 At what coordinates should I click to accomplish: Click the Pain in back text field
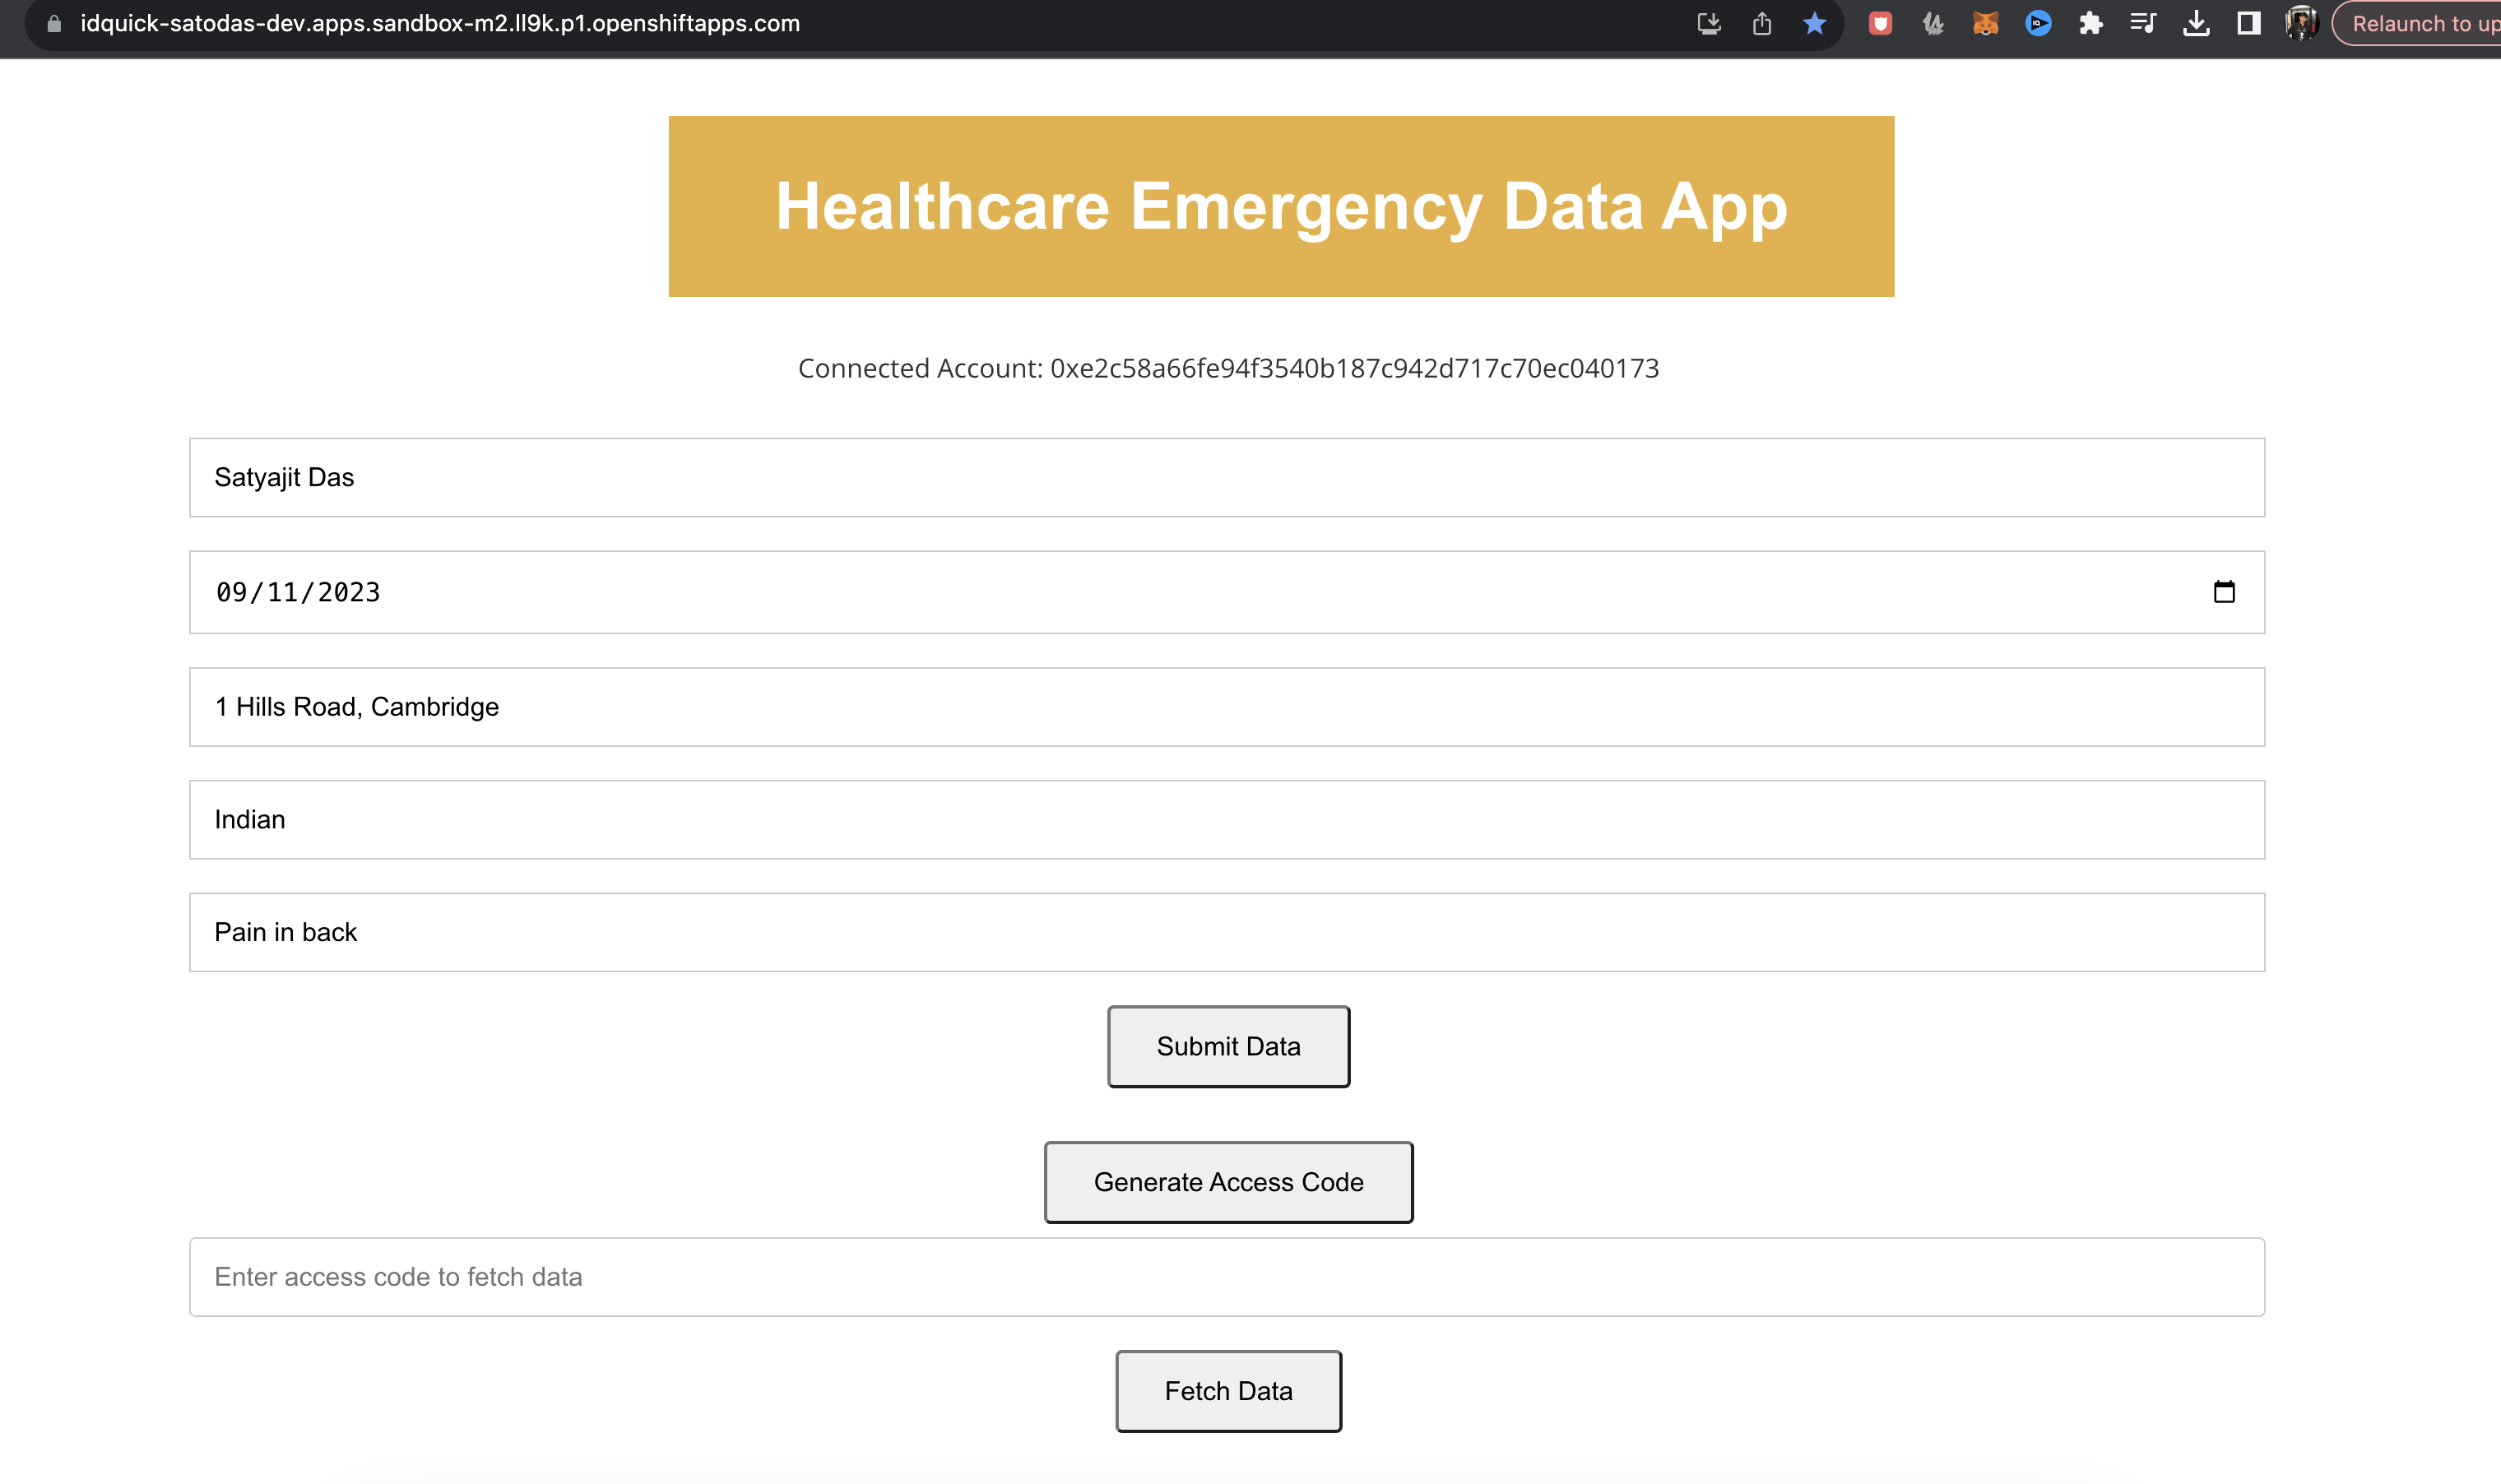[x=1226, y=932]
